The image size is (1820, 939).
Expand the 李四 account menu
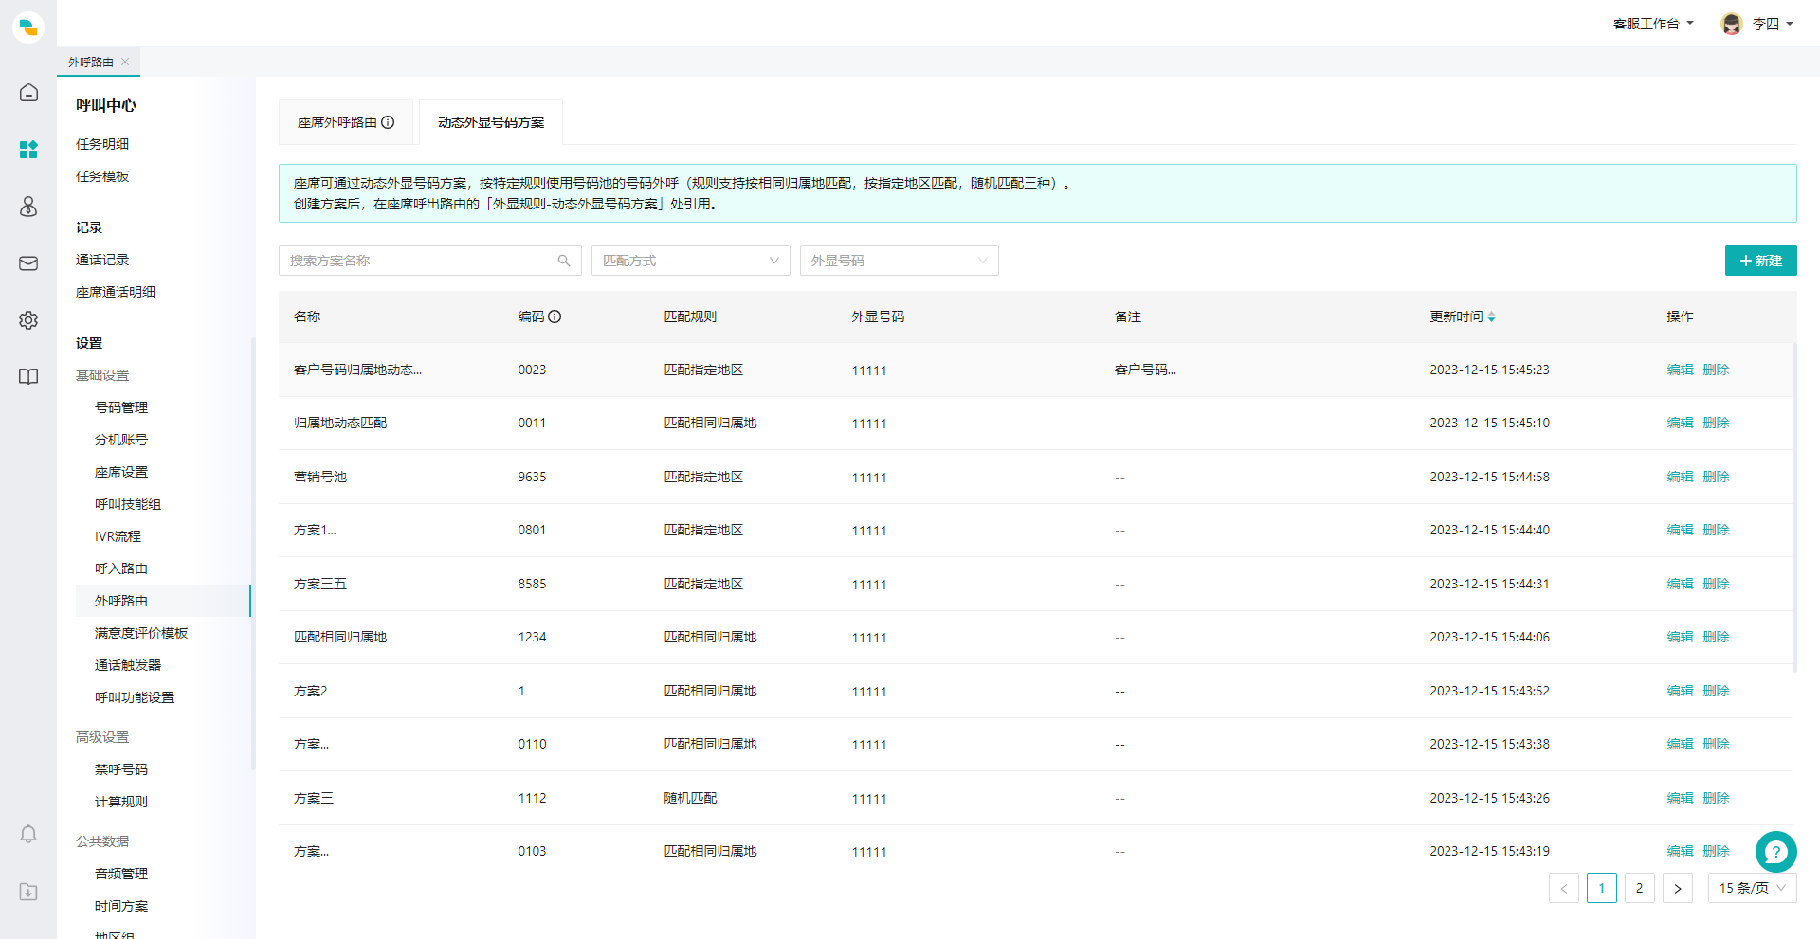coord(1773,24)
